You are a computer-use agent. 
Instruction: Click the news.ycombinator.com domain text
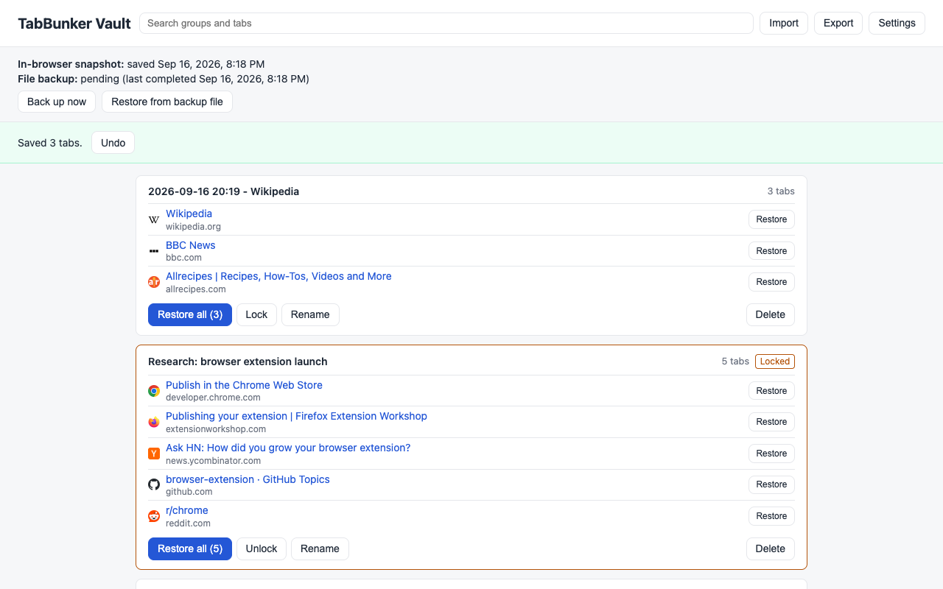point(213,461)
